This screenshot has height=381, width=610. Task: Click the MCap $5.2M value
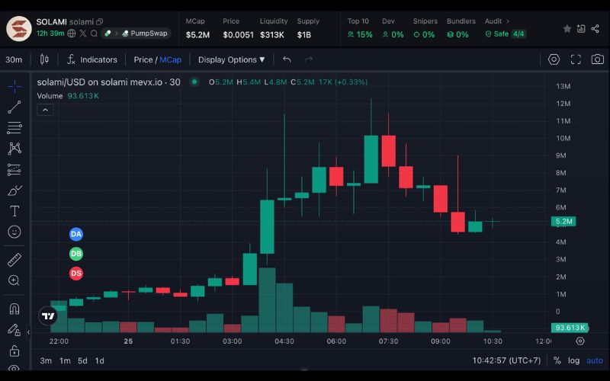[x=197, y=35]
